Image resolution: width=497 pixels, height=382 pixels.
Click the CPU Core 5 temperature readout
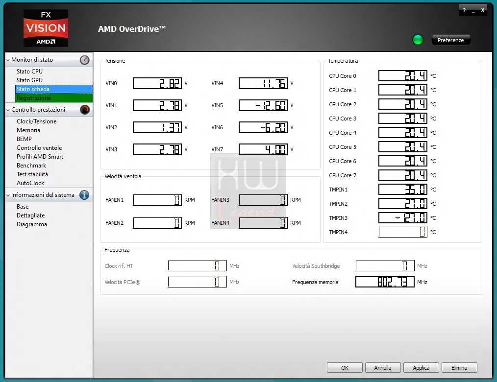pyautogui.click(x=403, y=147)
